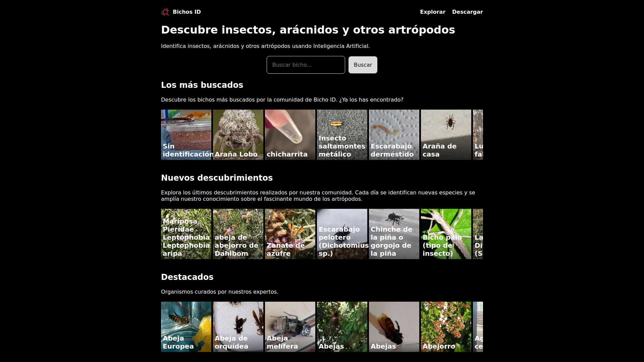
Task: Open Insecto saltamontes metálico card
Action: 342,134
